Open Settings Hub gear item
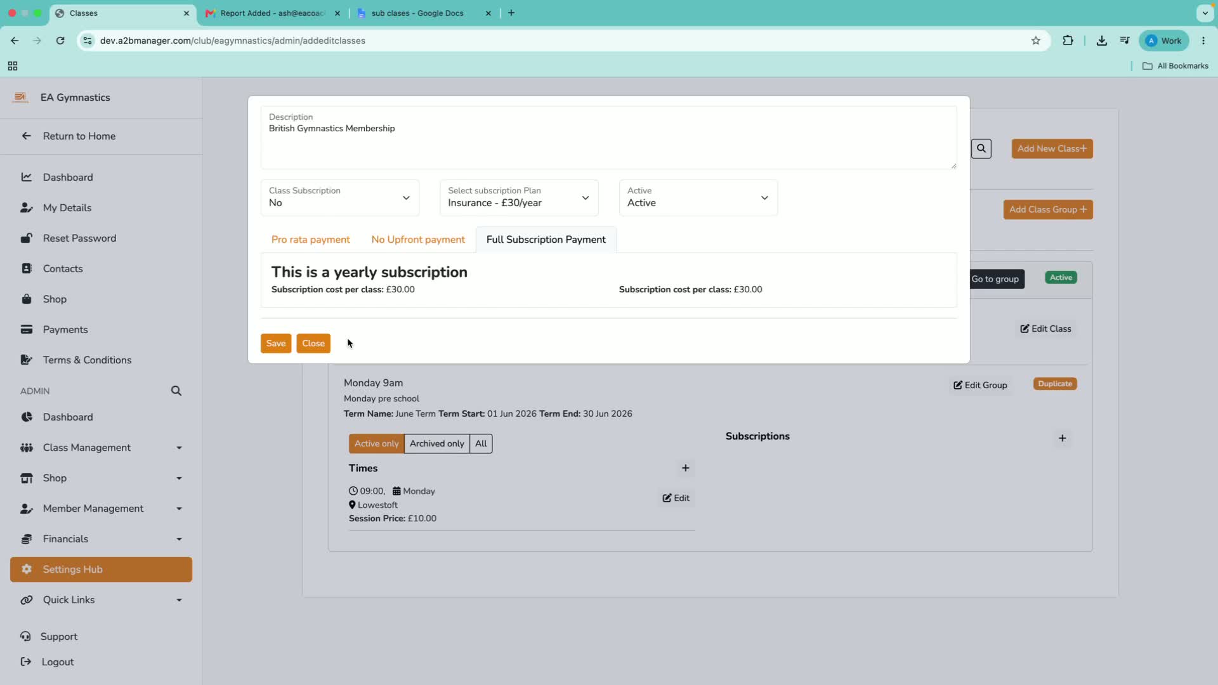This screenshot has width=1218, height=685. tap(101, 570)
